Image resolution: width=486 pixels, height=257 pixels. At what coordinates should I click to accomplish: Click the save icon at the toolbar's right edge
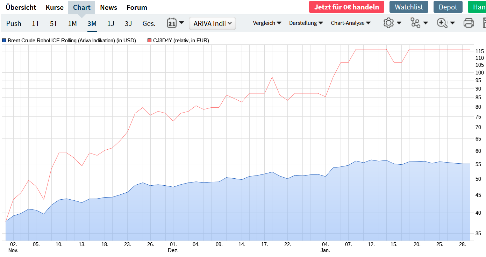pos(484,23)
